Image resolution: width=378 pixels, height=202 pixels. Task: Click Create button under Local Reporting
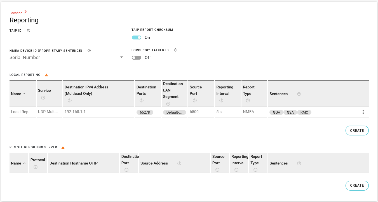click(357, 131)
